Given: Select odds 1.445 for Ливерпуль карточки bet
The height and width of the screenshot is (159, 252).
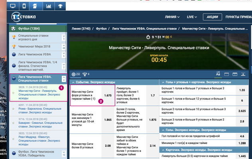Looking at the screenshot, I should [x=242, y=156].
